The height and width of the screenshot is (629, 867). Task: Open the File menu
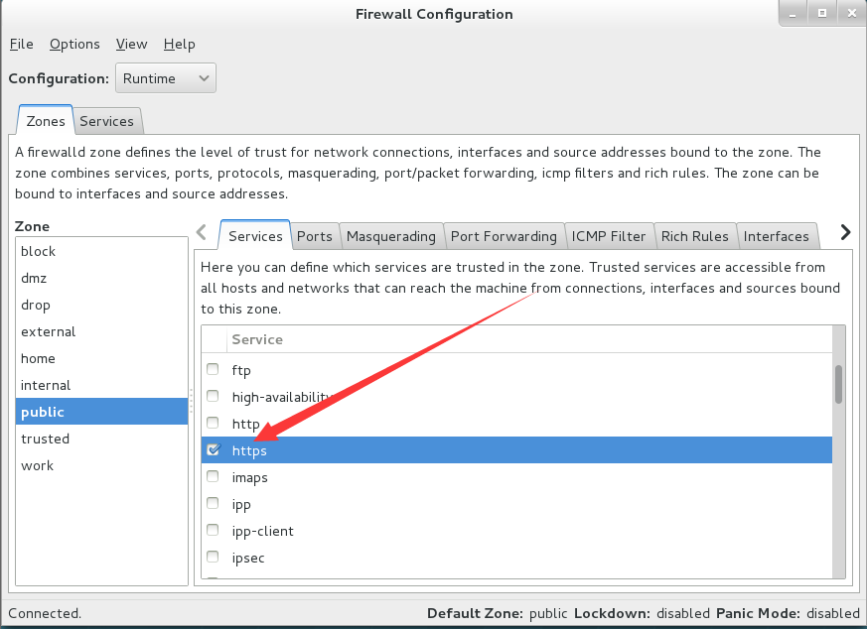[22, 45]
